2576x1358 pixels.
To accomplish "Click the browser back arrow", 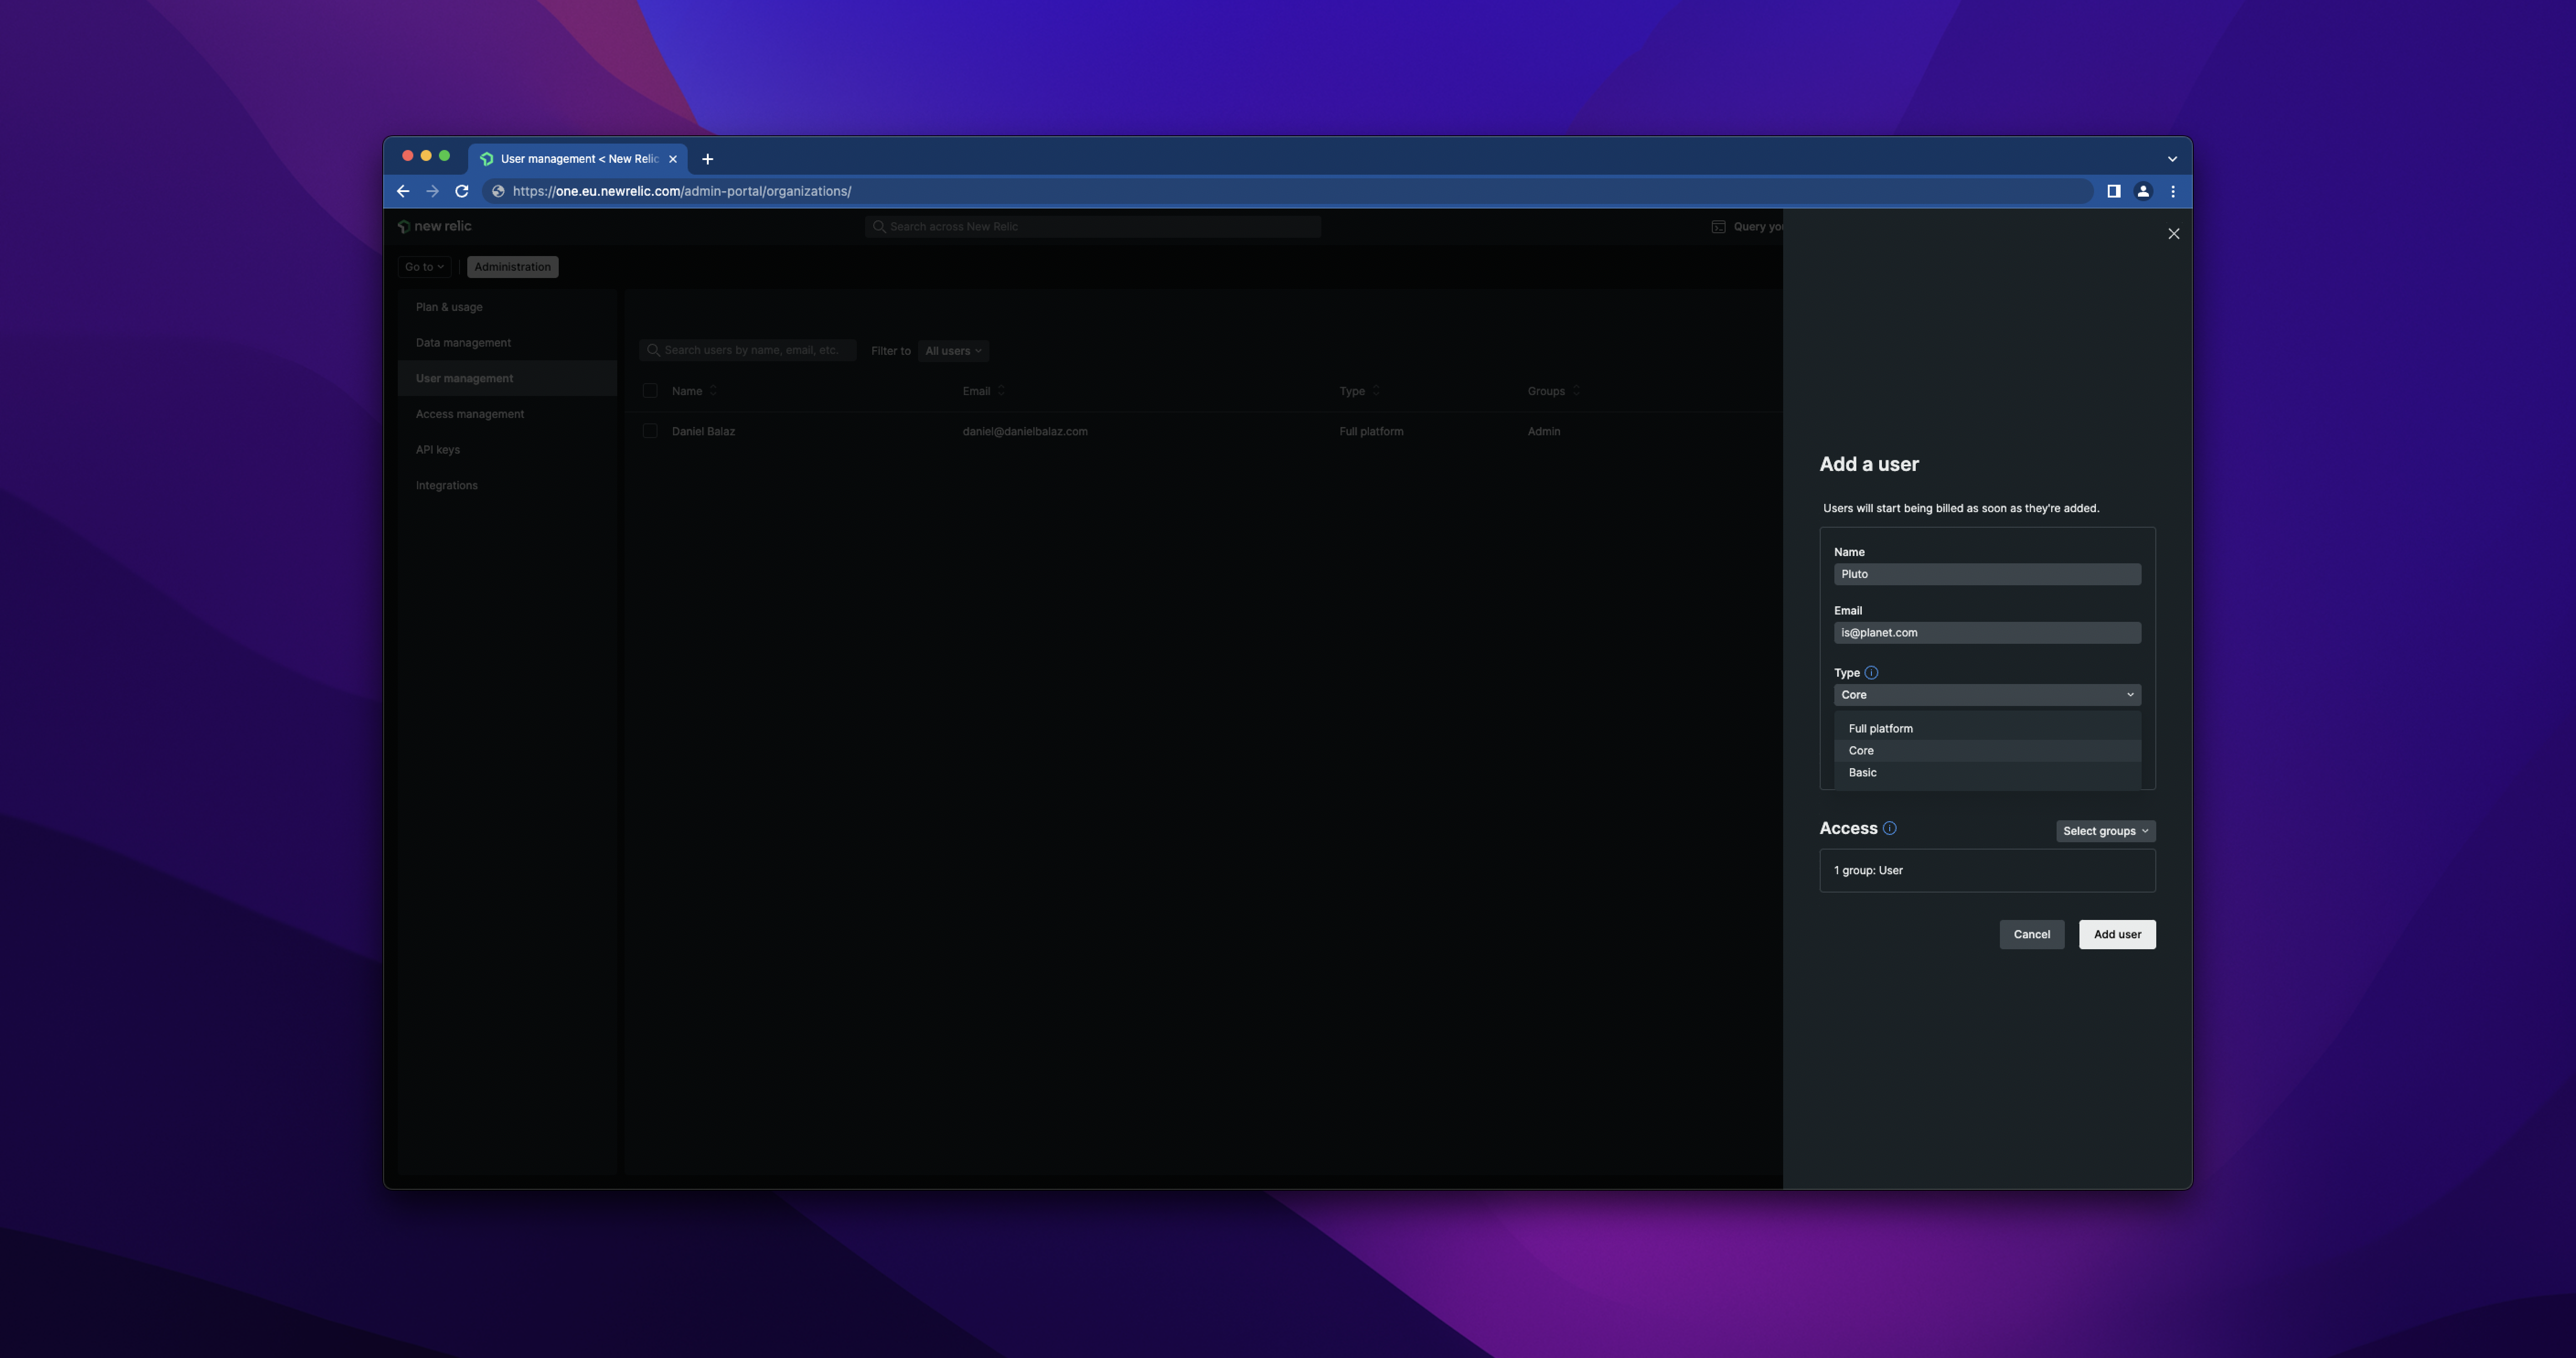I will pos(403,191).
